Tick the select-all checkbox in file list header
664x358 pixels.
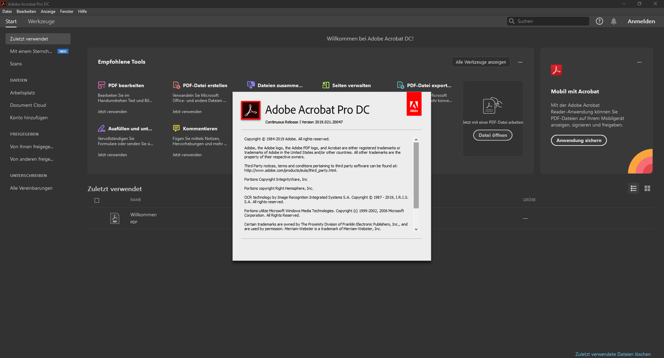pyautogui.click(x=96, y=200)
